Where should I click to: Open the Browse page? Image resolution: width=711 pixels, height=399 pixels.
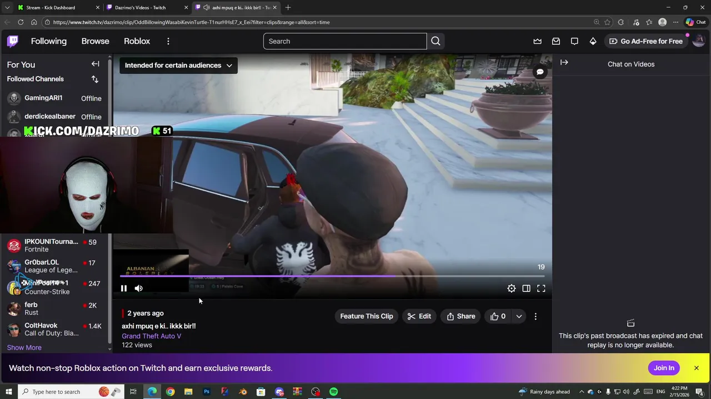click(95, 41)
